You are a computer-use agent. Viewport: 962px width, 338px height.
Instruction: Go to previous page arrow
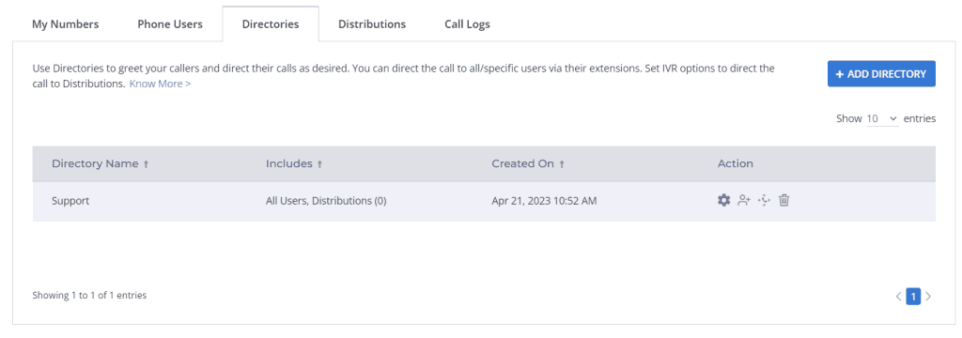pyautogui.click(x=898, y=297)
